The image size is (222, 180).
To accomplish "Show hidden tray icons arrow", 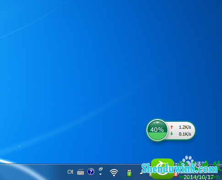I will coord(141,173).
